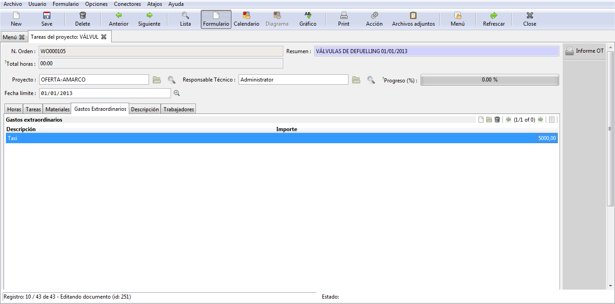Close the Tareas del proyecto tab

click(104, 37)
